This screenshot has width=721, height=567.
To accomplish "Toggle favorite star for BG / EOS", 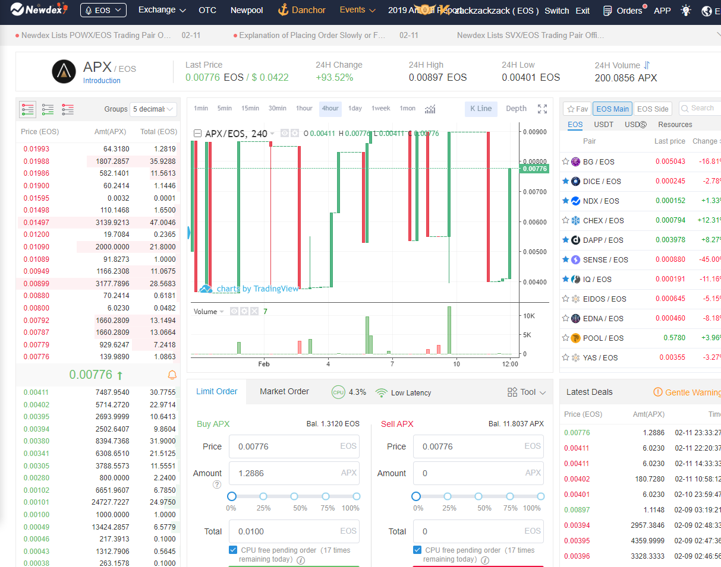I will pyautogui.click(x=566, y=161).
